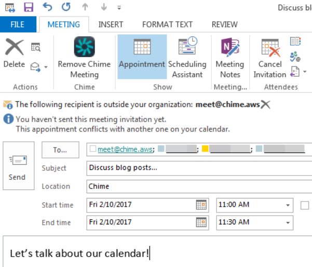Undo the last action
312x267 pixels.
pyautogui.click(x=47, y=7)
